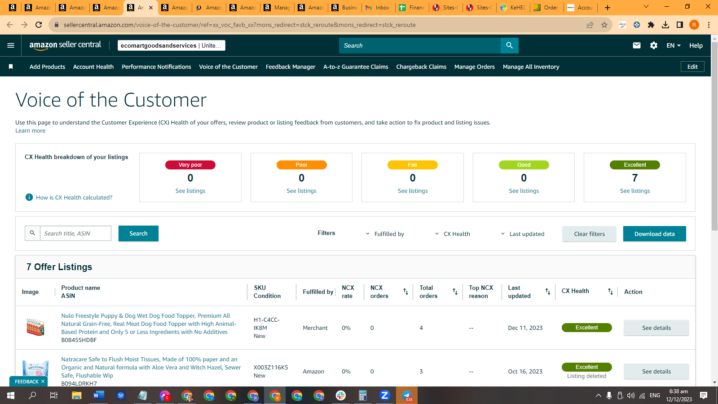This screenshot has width=718, height=404.
Task: Open Chrome three-dot menu
Action: tap(709, 25)
